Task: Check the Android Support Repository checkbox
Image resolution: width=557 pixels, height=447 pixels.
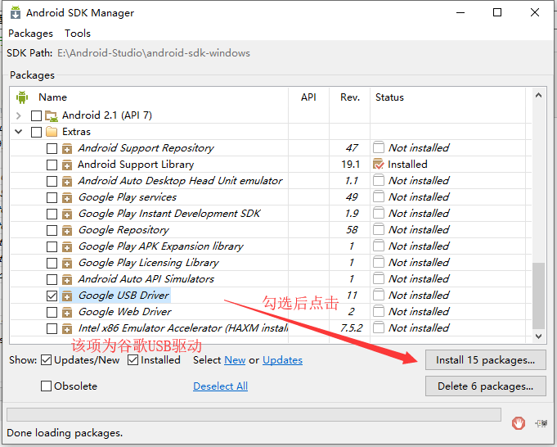Action: (52, 148)
